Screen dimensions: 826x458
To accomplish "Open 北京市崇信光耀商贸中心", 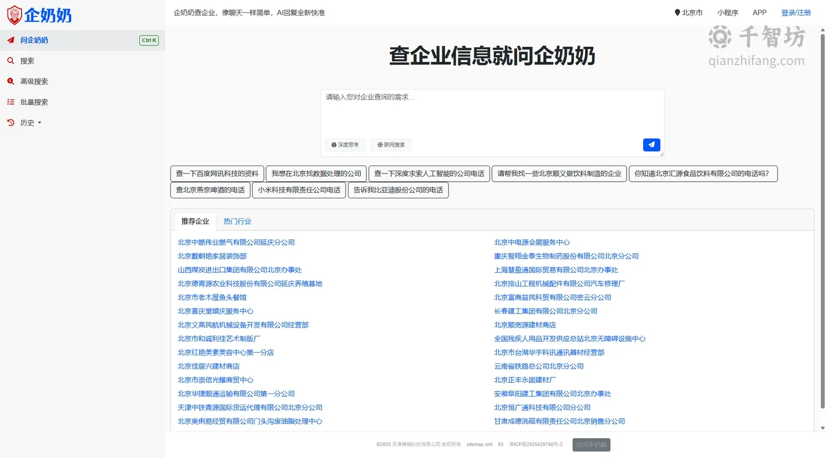I will coord(215,380).
